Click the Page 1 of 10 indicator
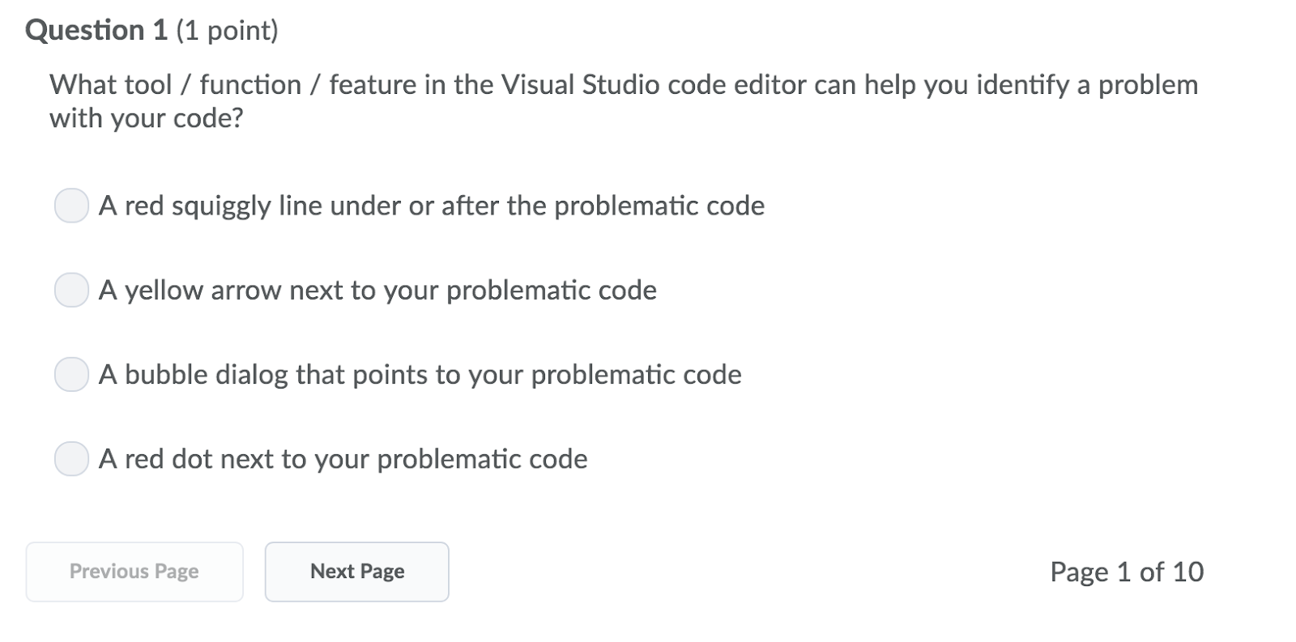 click(x=1127, y=572)
